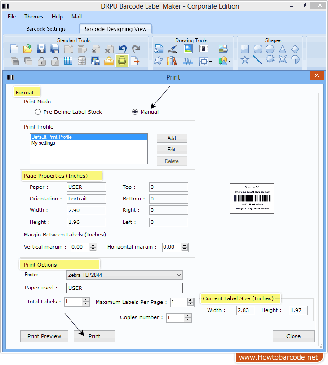The width and height of the screenshot is (328, 365).
Task: Click the closed padlock lock icon
Action: (x=42, y=61)
